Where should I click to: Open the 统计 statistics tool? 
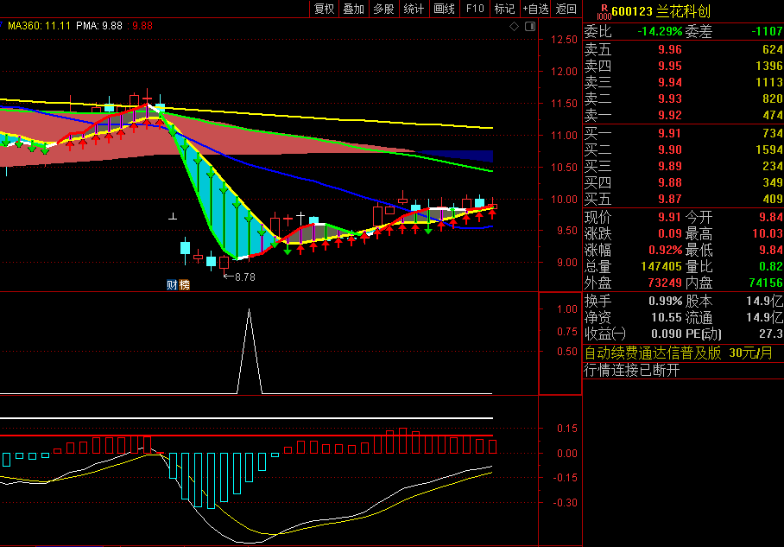coord(414,9)
